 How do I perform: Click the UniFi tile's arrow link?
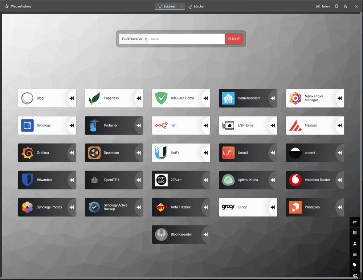pos(206,153)
